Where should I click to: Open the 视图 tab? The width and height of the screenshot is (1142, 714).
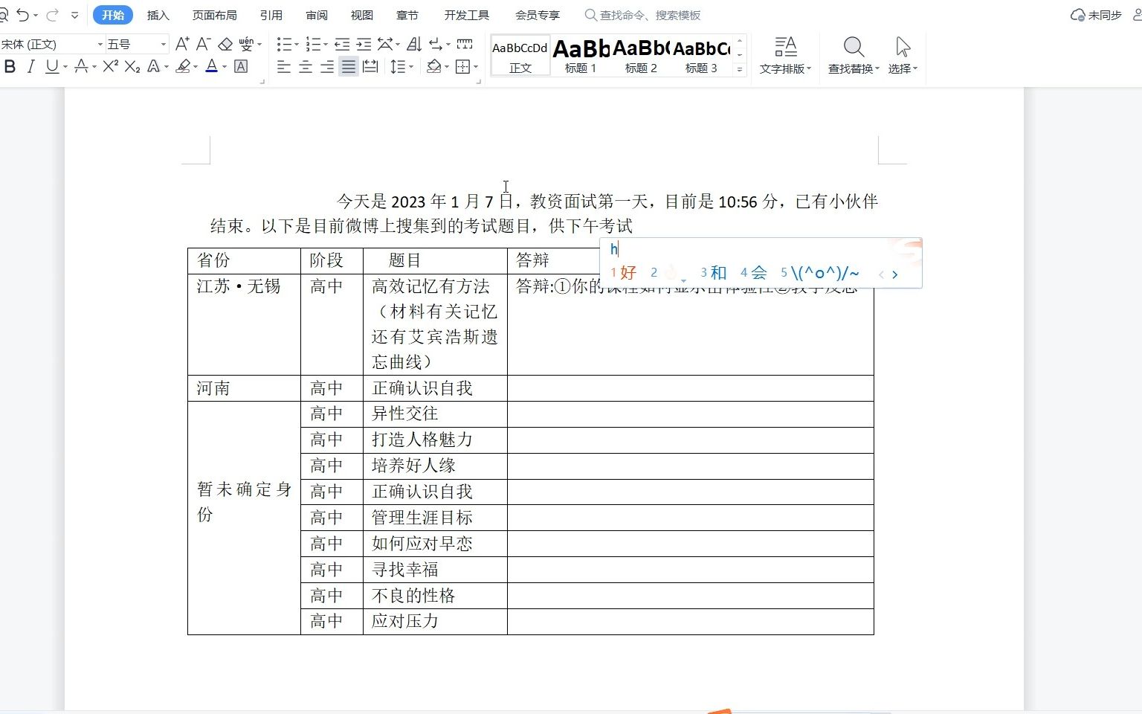point(361,15)
